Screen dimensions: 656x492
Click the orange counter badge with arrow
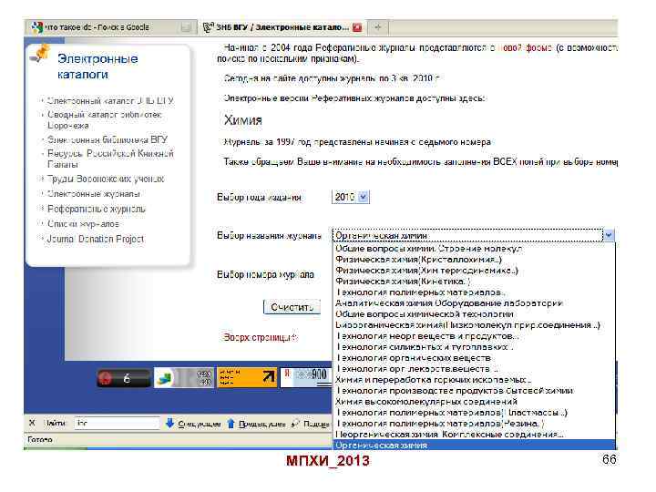click(247, 377)
